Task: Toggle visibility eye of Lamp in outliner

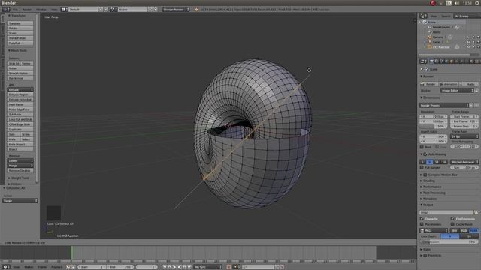Action: 468,42
